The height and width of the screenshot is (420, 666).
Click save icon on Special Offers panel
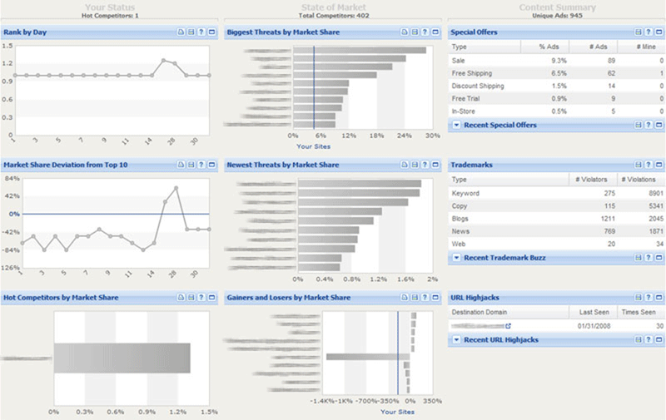coord(639,32)
